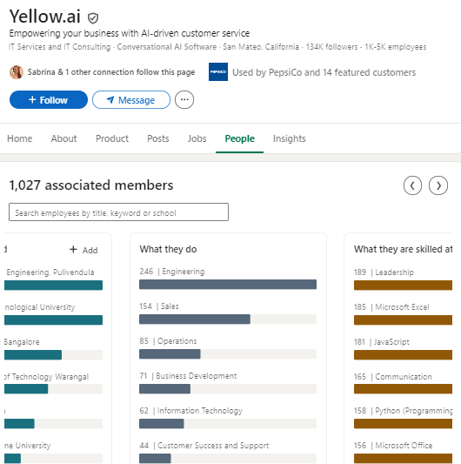Image resolution: width=461 pixels, height=464 pixels.
Task: Select the 62 Information Technology row
Action: 228,417
